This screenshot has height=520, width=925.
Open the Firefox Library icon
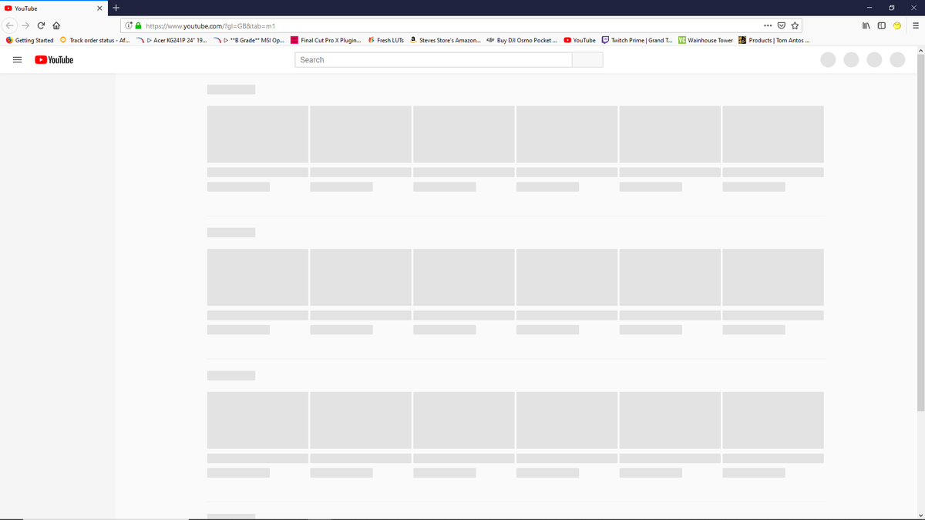point(867,25)
